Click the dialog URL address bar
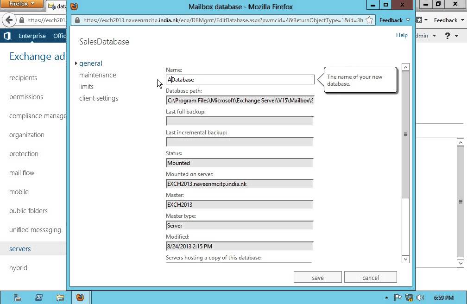 pos(223,20)
